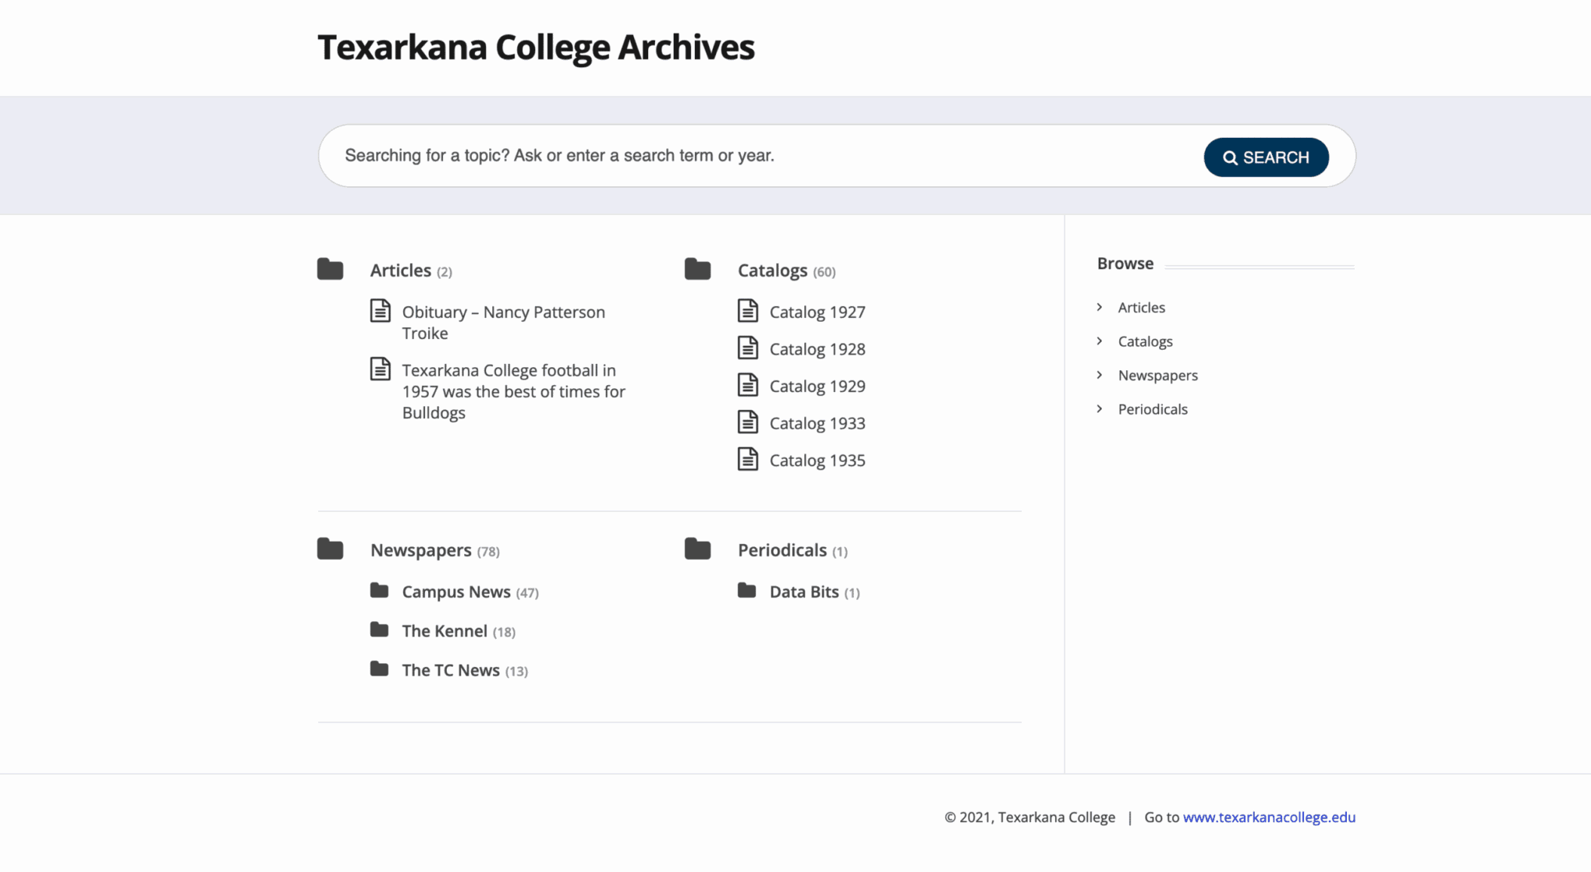Open The TC News folder

[450, 670]
